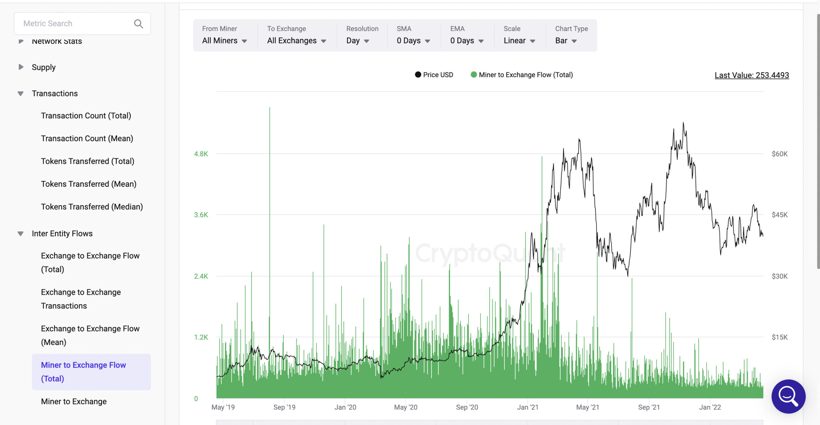
Task: Click the Last Value 253.4493 link
Action: (751, 75)
